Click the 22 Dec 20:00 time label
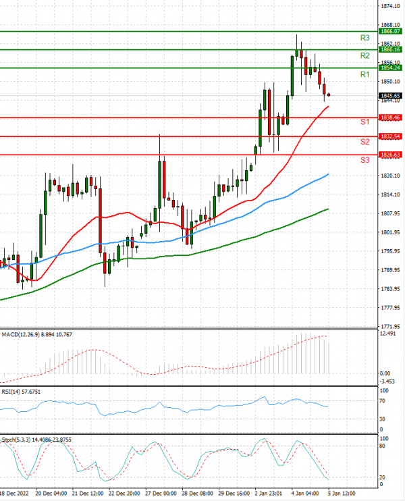Viewport: 405px width, 501px height. [124, 494]
